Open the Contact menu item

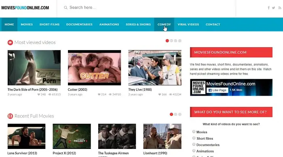point(213,25)
